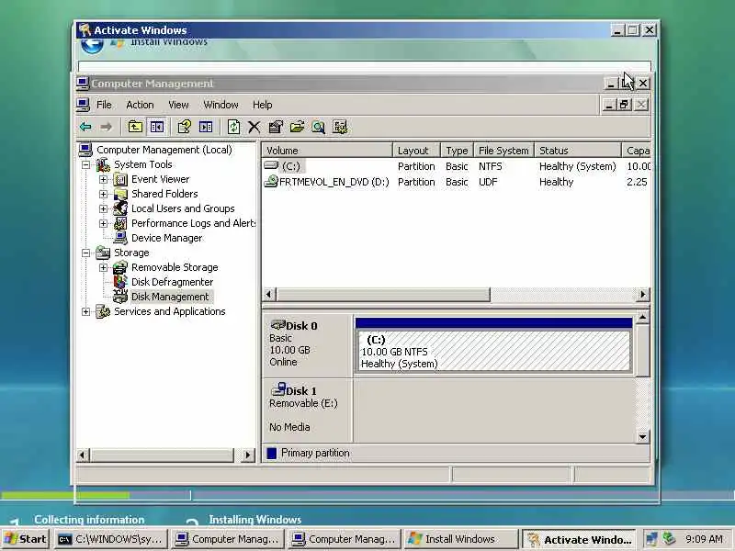Click the disk settings toolbar icon
The height and width of the screenshot is (551, 735).
pyautogui.click(x=340, y=127)
